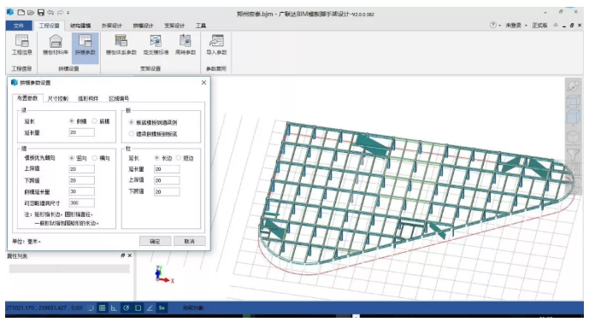The width and height of the screenshot is (589, 322).
Task: Expand the arrow next to the help icon
Action: click(x=499, y=26)
